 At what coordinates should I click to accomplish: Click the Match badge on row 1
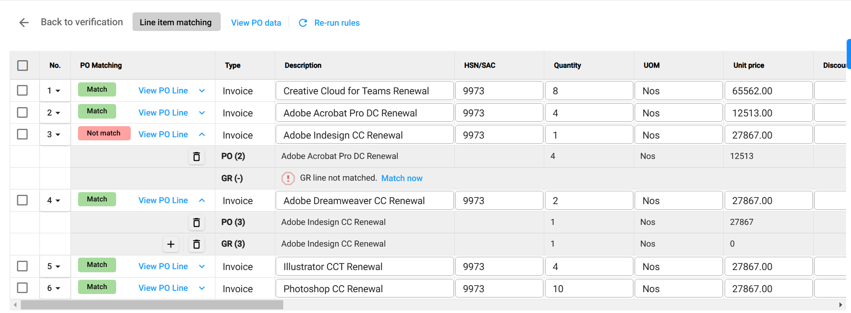click(x=97, y=89)
